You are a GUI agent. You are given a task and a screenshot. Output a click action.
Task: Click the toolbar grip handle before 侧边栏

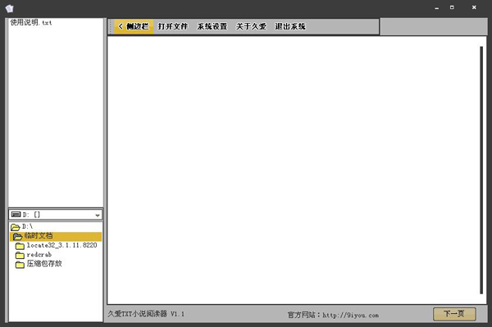coord(111,27)
